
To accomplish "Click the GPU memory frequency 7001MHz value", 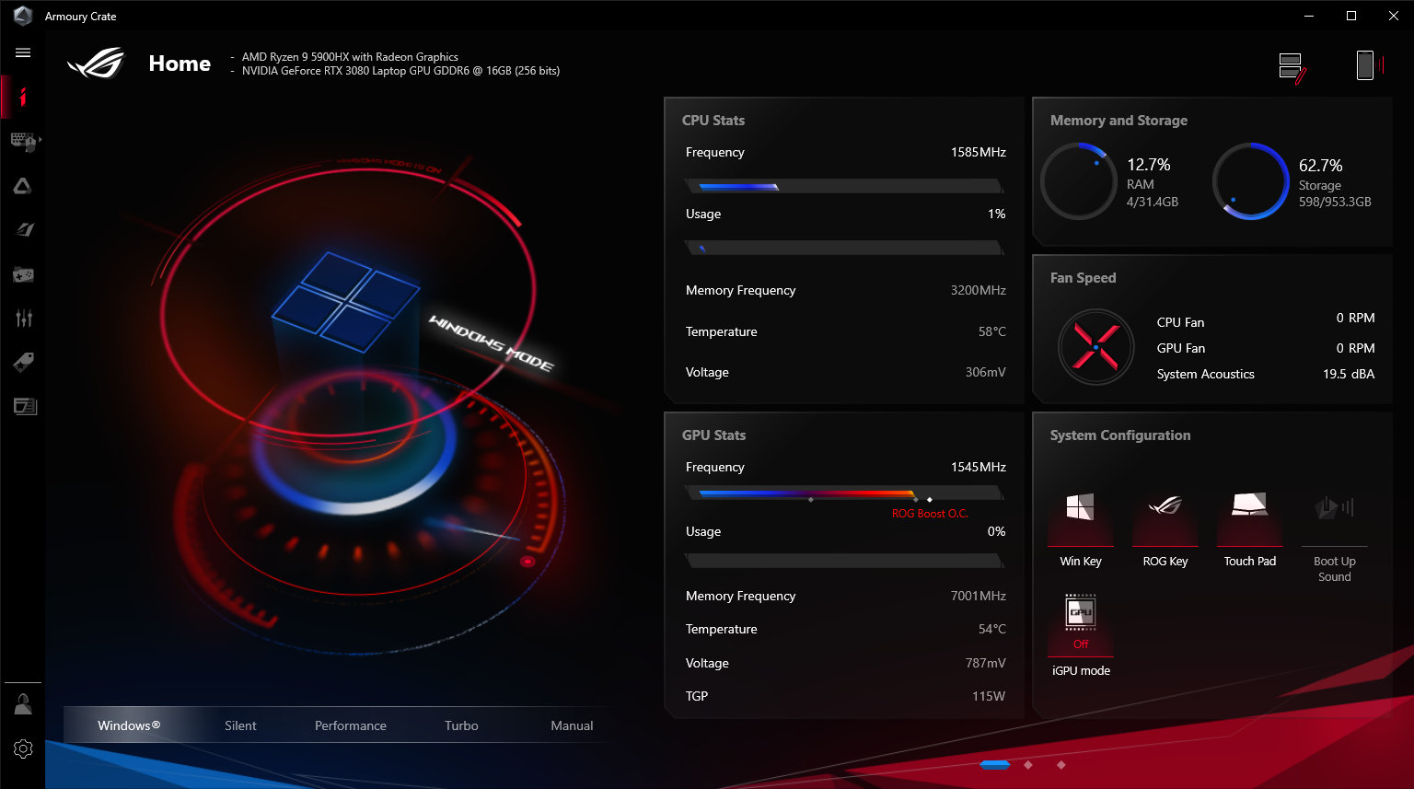I will tap(979, 596).
